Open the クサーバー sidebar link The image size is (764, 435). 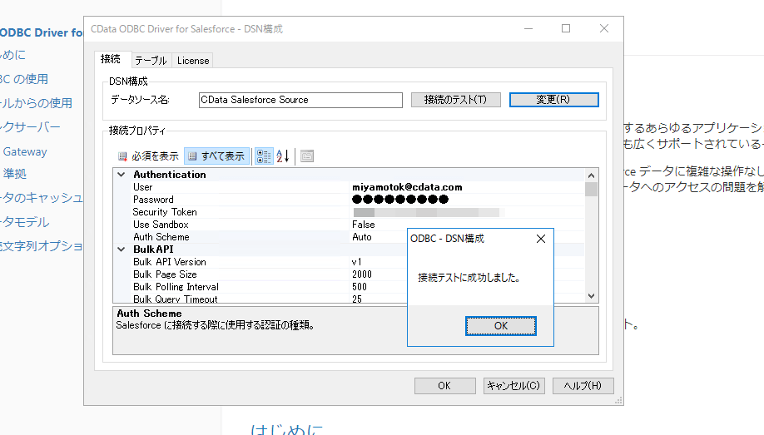pyautogui.click(x=30, y=127)
